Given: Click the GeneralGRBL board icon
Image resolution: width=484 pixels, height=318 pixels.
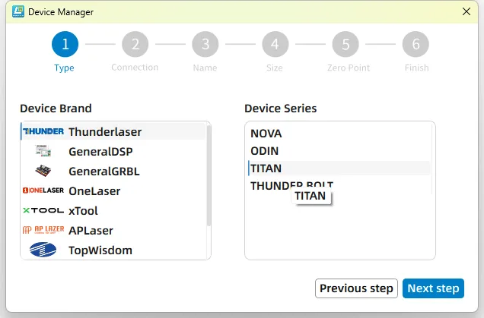Looking at the screenshot, I should [43, 171].
